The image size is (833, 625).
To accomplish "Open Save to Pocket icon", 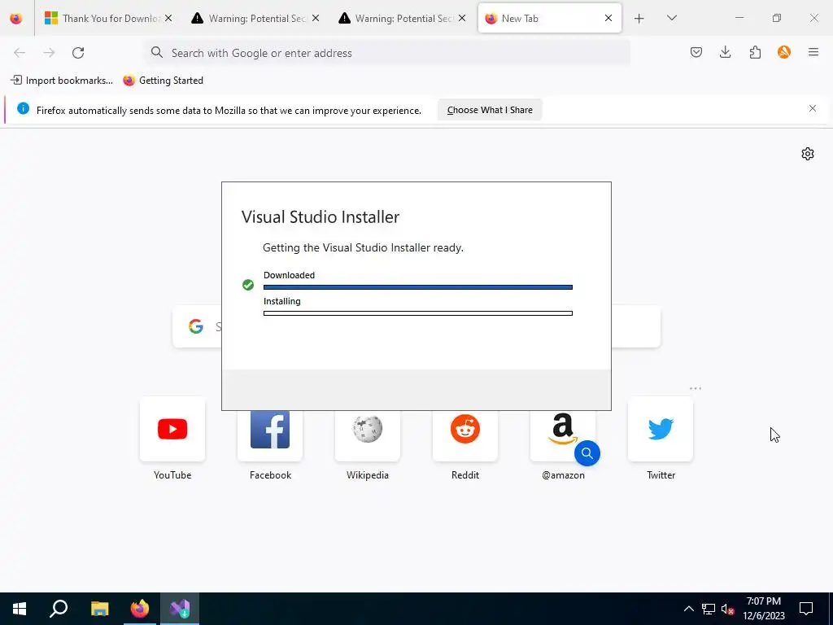I will 696,52.
